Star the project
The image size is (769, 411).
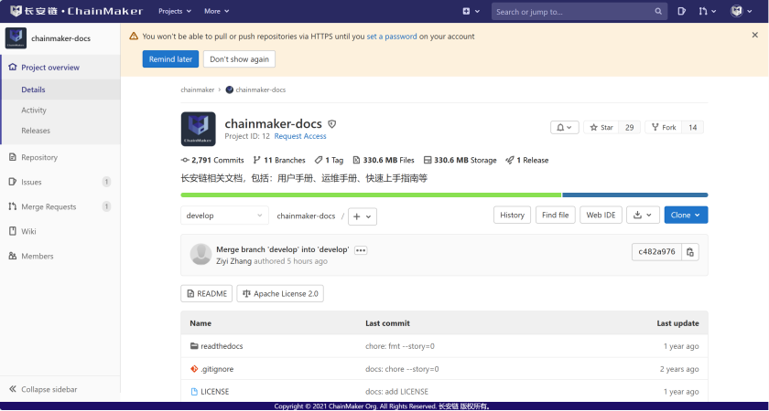pos(601,128)
